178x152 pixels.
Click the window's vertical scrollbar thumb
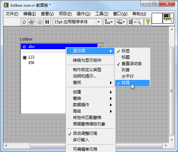(172, 91)
